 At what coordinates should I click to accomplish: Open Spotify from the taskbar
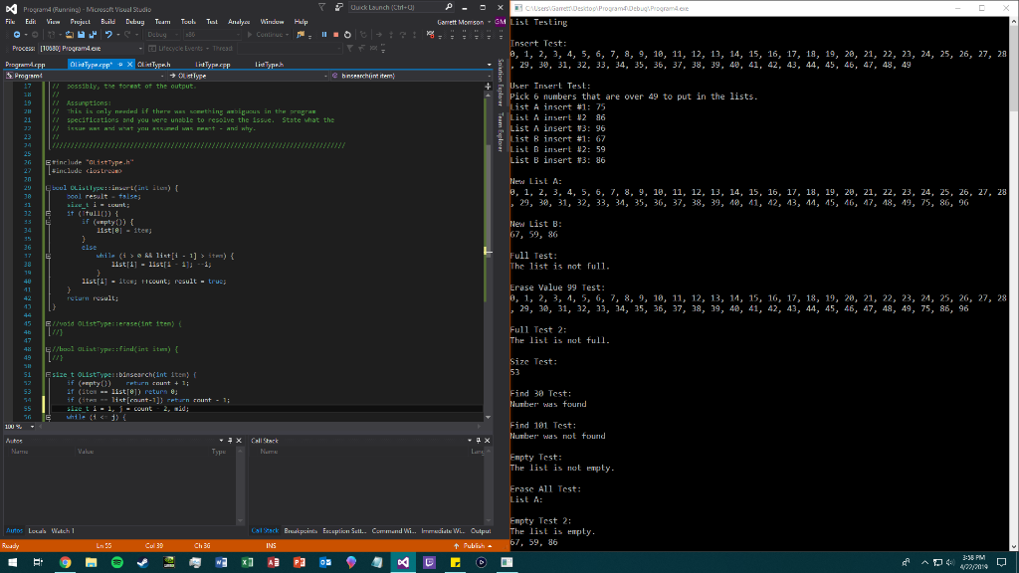(117, 562)
